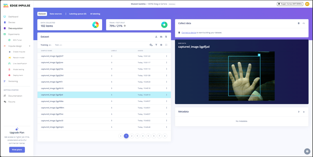Image resolution: width=313 pixels, height=157 pixels.
Task: Click the dataset settings gear icon
Action: pyautogui.click(x=151, y=45)
